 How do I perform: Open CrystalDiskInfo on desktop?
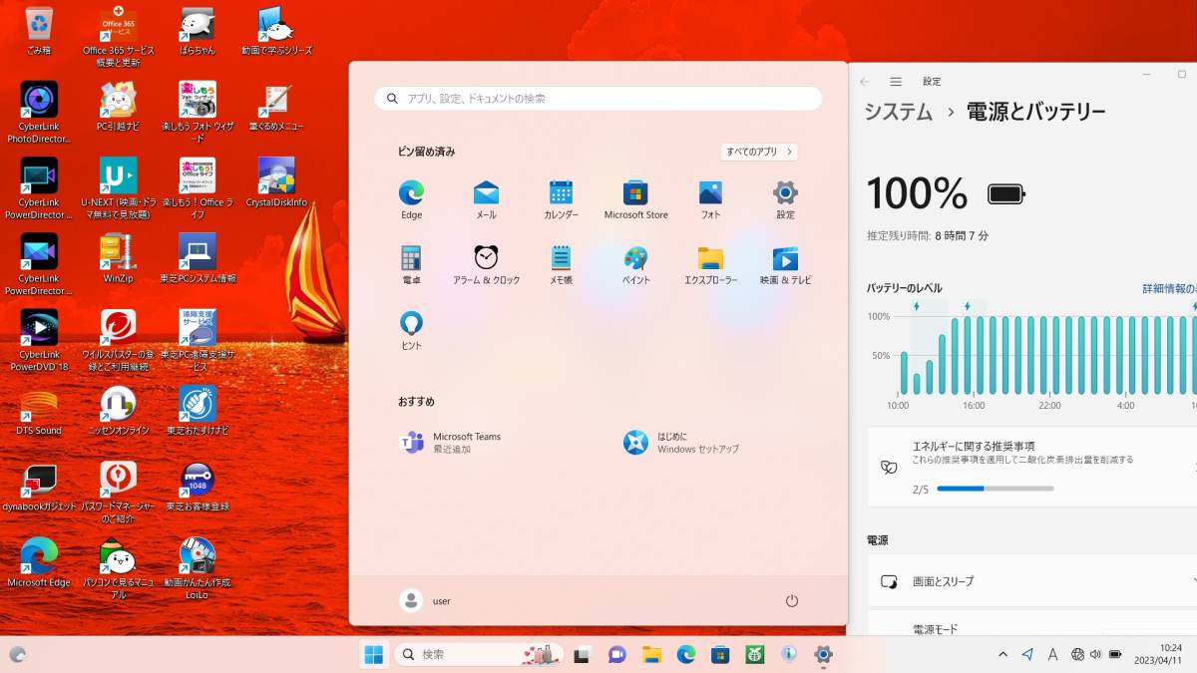pyautogui.click(x=276, y=182)
